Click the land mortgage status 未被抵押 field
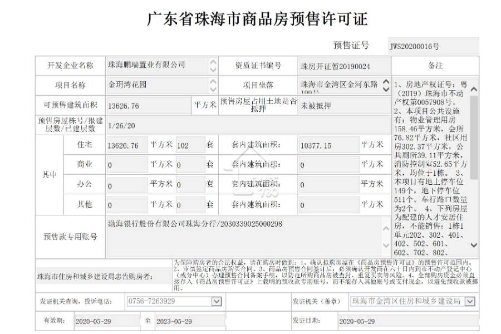This screenshot has height=334, width=501. [345, 105]
